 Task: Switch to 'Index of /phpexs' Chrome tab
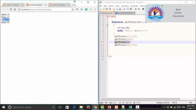[x=13, y=5]
